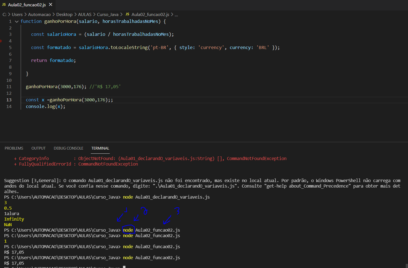
Task: Open the Curso_Java breadcrumb segment
Action: [x=108, y=15]
